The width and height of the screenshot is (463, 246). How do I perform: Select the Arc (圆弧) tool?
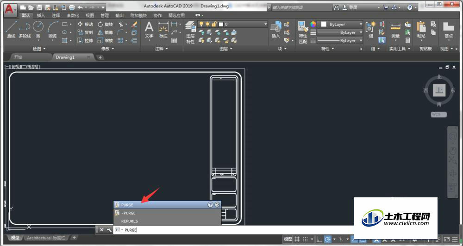click(53, 30)
